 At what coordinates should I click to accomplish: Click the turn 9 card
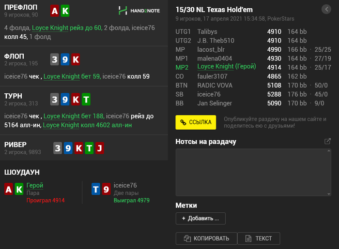tap(65, 99)
